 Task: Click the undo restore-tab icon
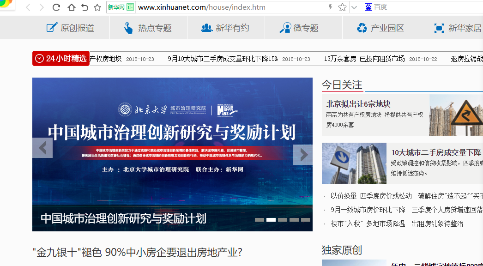tap(85, 7)
